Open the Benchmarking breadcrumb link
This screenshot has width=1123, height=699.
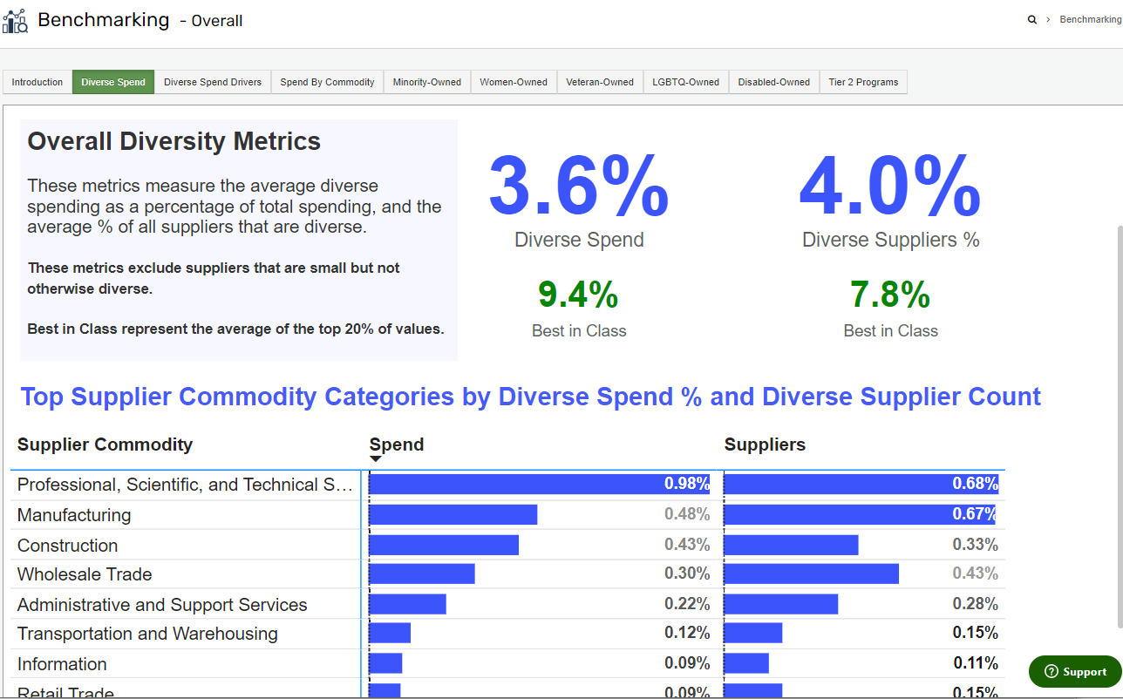click(x=1091, y=18)
